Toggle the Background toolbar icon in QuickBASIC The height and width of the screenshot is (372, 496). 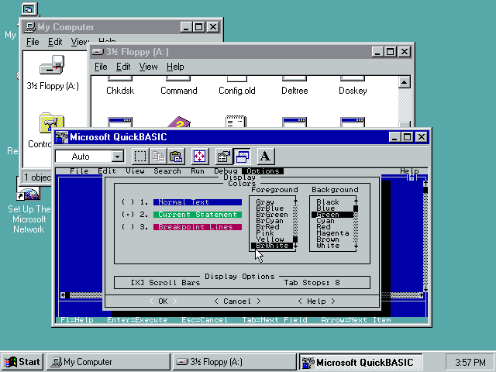(242, 157)
